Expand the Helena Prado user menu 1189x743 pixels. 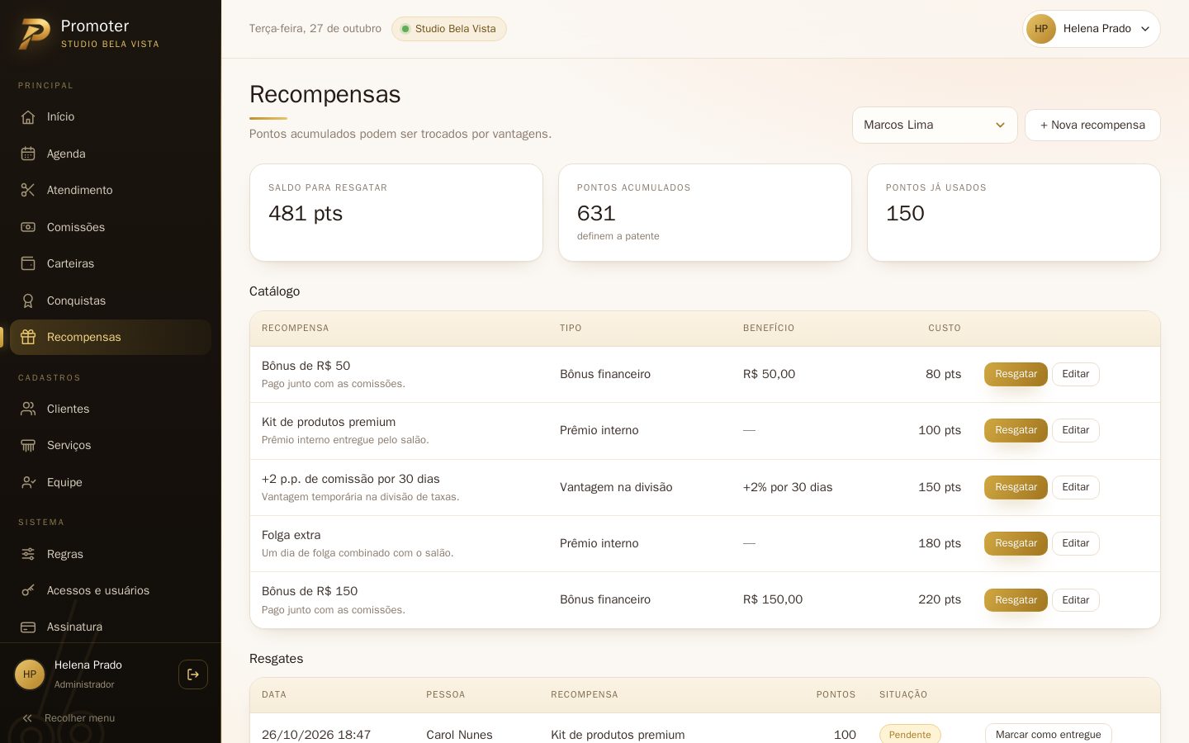(x=1092, y=29)
